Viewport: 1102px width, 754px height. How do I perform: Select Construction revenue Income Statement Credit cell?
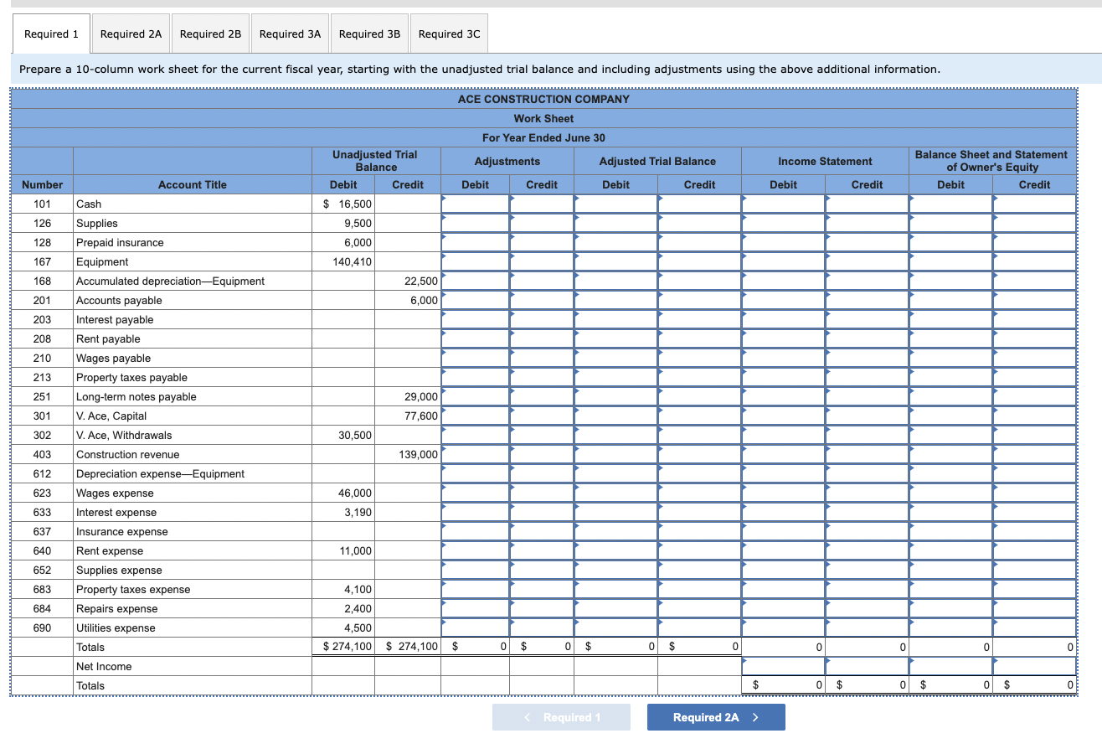coord(867,454)
